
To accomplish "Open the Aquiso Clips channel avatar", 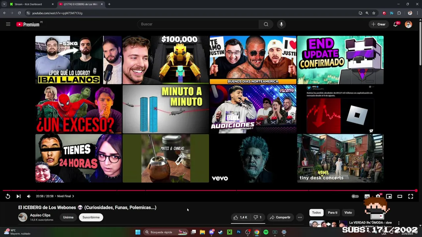I will click(x=23, y=217).
